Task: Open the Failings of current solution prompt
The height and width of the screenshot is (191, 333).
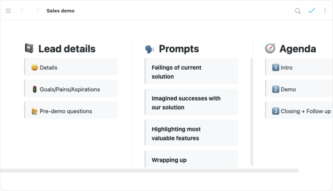Action: 192,72
